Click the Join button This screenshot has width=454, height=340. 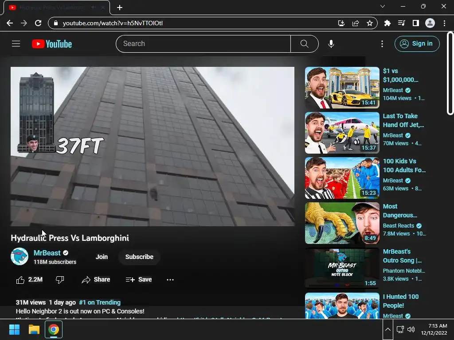pyautogui.click(x=102, y=257)
